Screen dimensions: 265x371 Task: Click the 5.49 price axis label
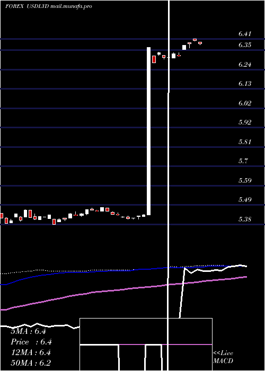tap(245, 199)
